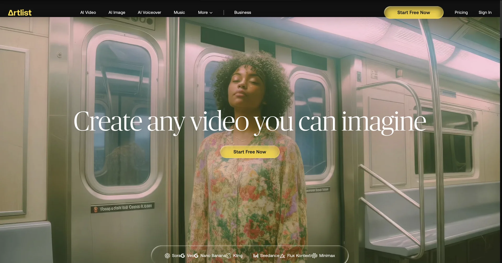502x263 pixels.
Task: Click the Artlist logo
Action: pyautogui.click(x=20, y=13)
